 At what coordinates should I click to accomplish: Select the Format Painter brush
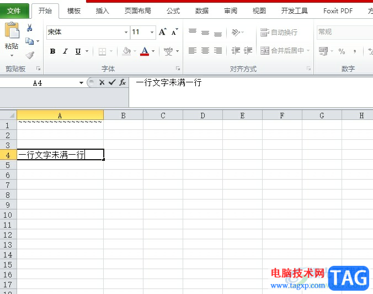[30, 55]
